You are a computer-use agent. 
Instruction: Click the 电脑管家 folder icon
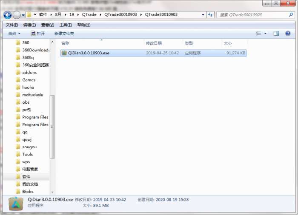coord(18,169)
